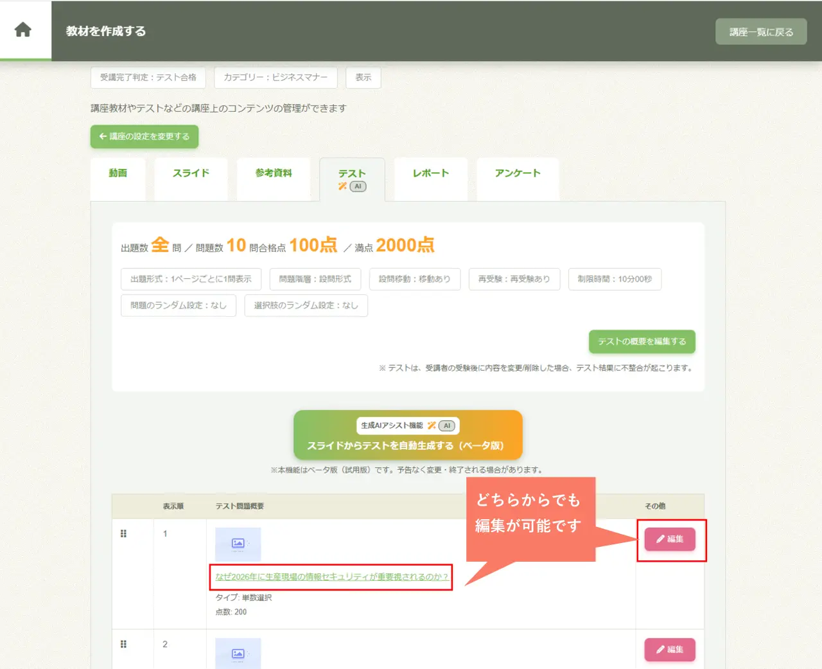The width and height of the screenshot is (822, 669).
Task: Click pencil 編集 button for question 2
Action: 670,650
